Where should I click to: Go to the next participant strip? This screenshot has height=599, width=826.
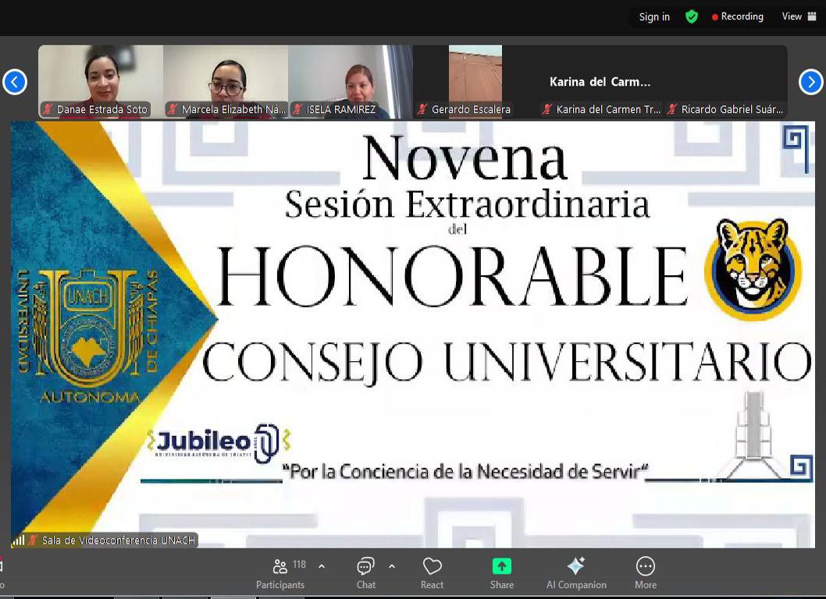tap(810, 82)
